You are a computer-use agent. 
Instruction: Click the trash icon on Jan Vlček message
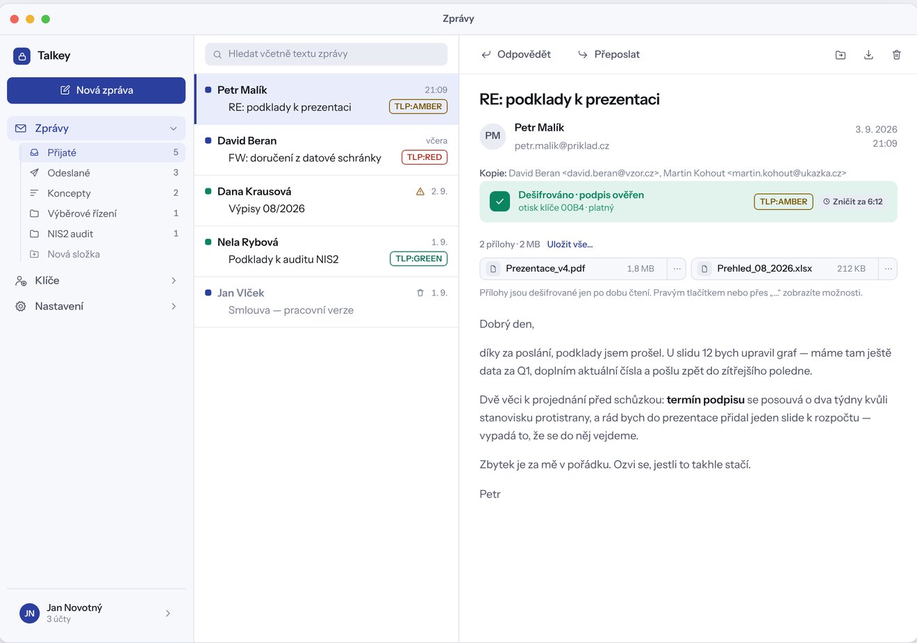coord(420,293)
